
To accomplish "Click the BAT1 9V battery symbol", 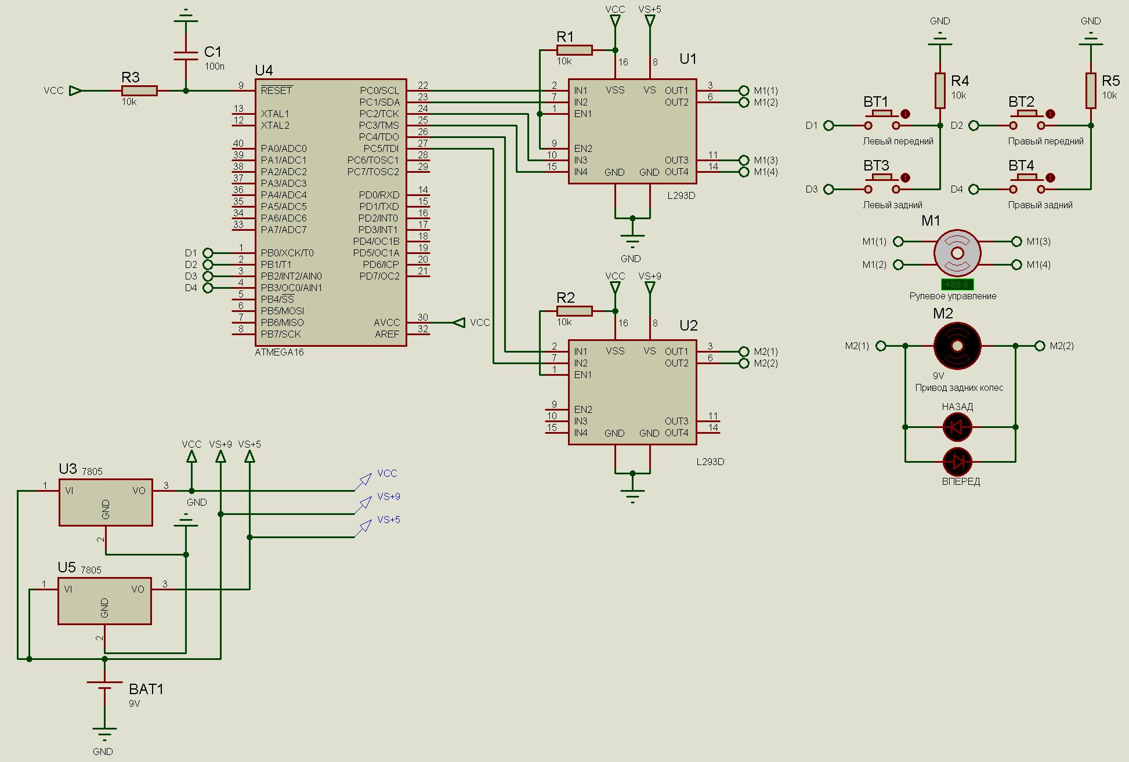I will pos(104,685).
